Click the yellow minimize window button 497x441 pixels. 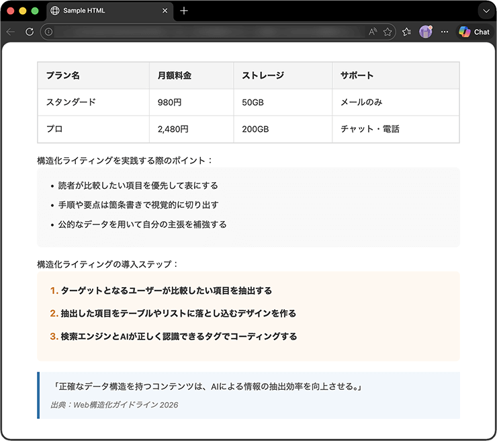[23, 11]
